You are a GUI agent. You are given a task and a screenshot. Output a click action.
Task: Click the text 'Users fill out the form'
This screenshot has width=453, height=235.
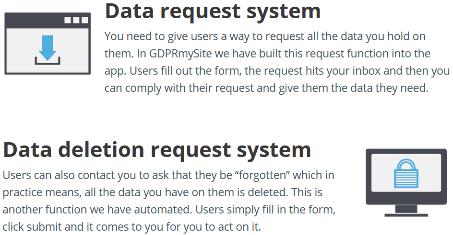click(x=186, y=71)
